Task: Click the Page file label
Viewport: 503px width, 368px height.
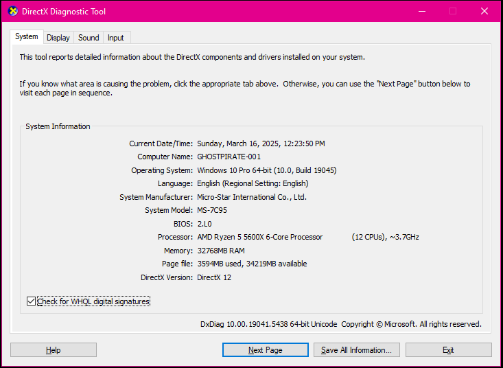Action: 178,264
